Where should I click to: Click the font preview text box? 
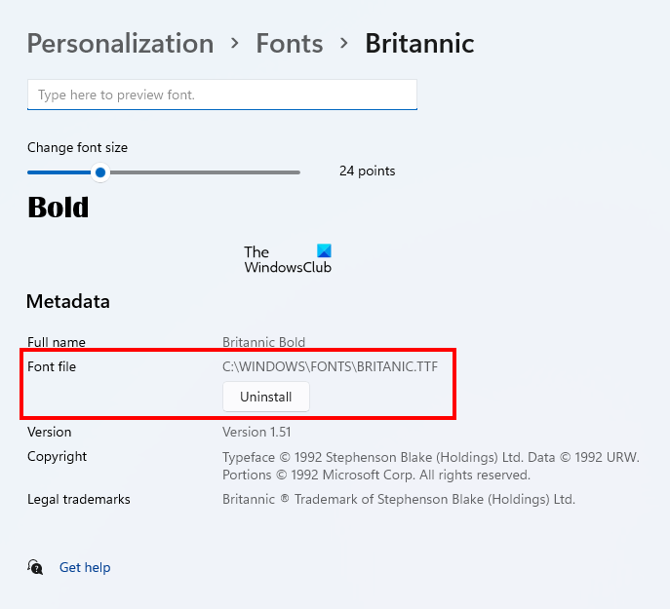(x=222, y=95)
